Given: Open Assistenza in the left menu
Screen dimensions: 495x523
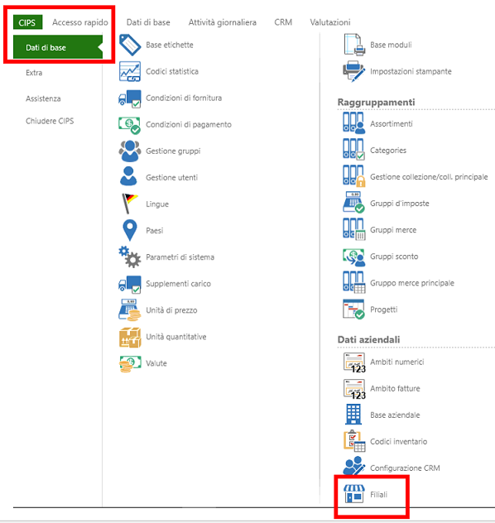Looking at the screenshot, I should pyautogui.click(x=43, y=98).
